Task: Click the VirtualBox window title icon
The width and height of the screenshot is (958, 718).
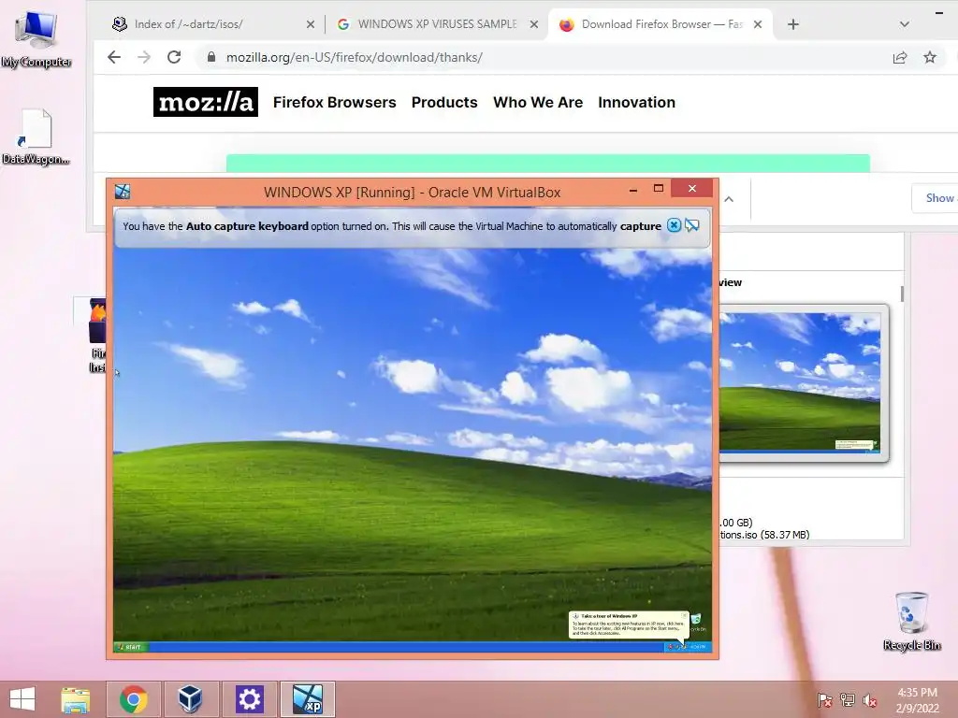Action: (x=123, y=192)
